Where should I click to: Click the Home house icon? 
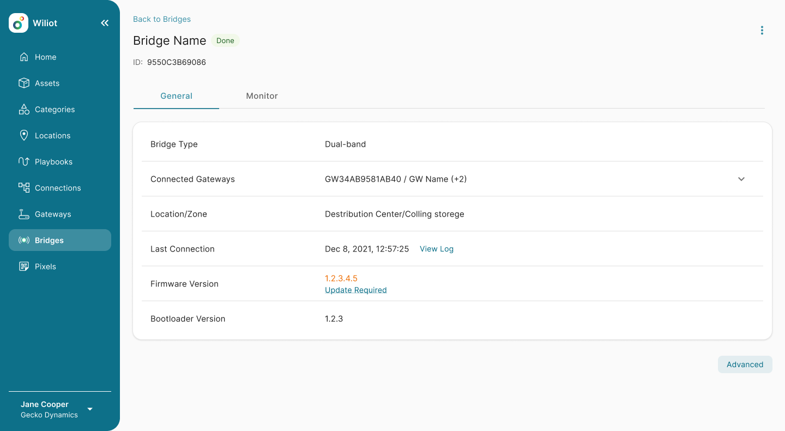(24, 57)
